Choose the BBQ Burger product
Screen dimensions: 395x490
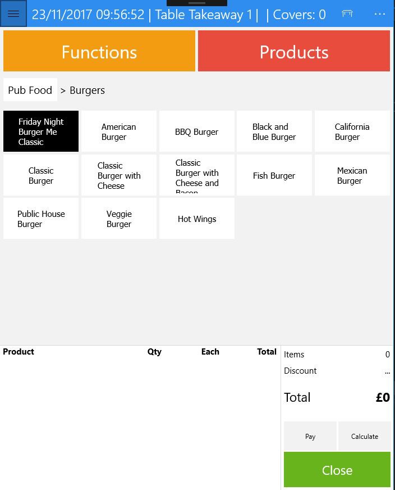pyautogui.click(x=197, y=131)
